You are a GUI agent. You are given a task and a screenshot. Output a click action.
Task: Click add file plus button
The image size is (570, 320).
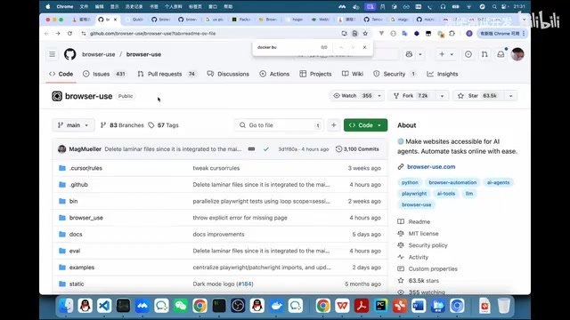click(x=333, y=125)
